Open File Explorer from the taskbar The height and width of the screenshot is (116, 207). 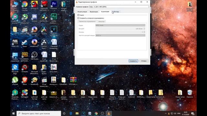(77, 113)
